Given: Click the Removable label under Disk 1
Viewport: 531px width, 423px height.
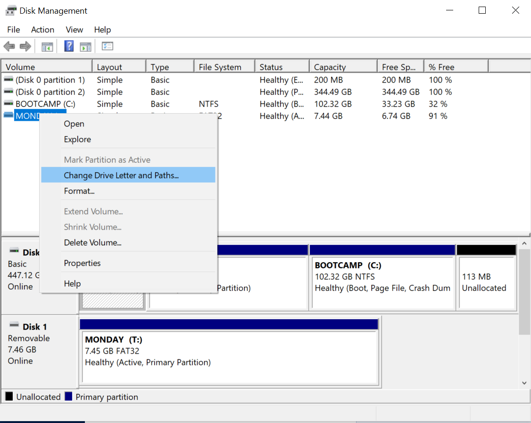Looking at the screenshot, I should [x=29, y=338].
